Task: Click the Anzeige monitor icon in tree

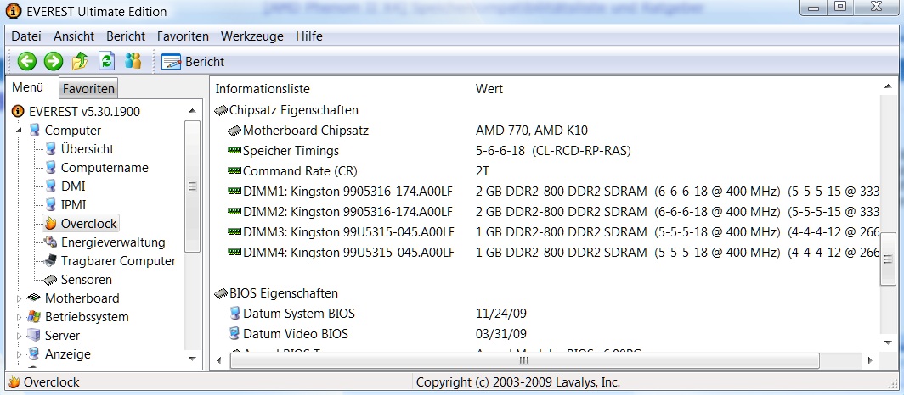Action: pyautogui.click(x=35, y=354)
